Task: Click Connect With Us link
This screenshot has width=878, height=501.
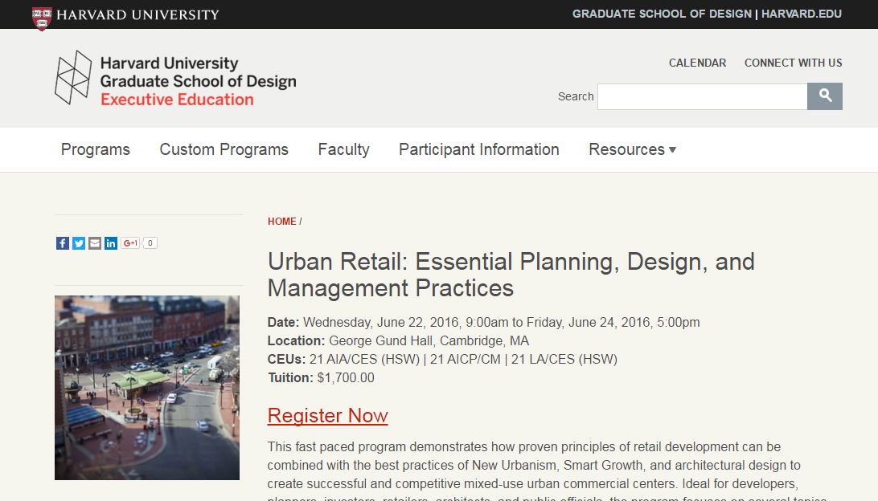Action: 794,63
